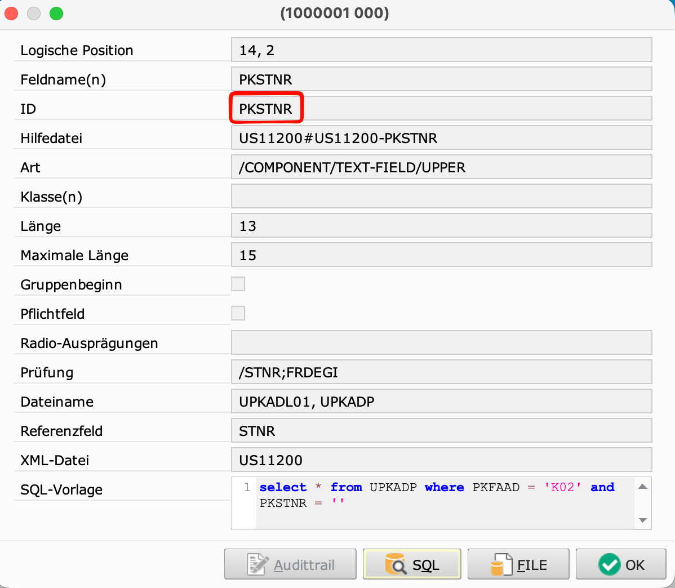Viewport: 675px width, 588px height.
Task: Click the Audittrail pencil note icon
Action: [259, 564]
